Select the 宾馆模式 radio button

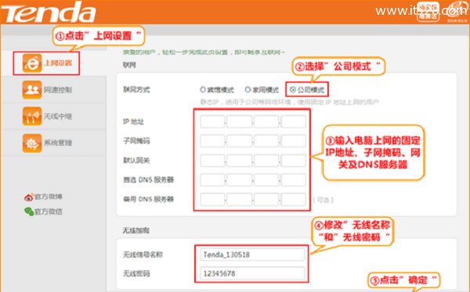(x=203, y=89)
